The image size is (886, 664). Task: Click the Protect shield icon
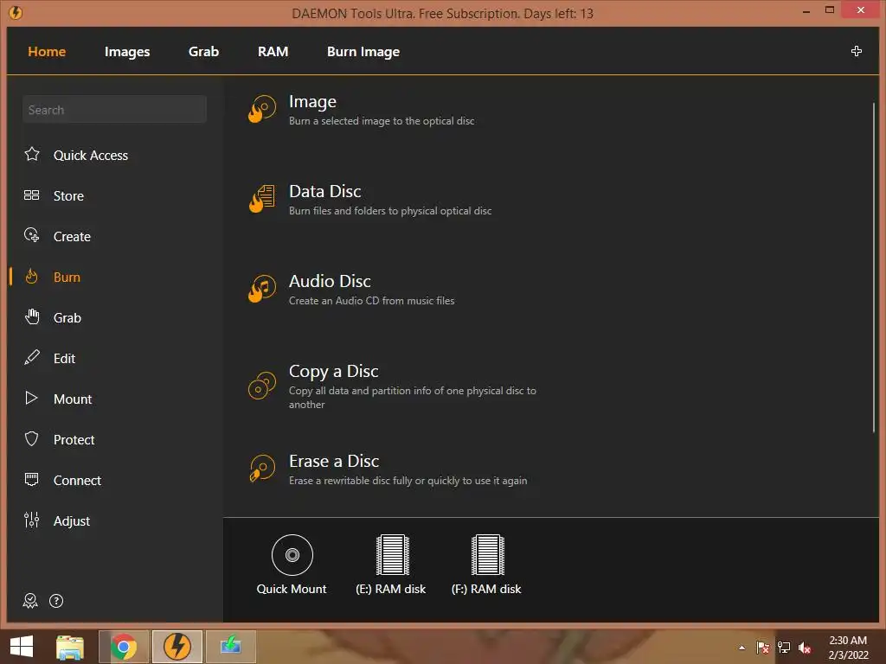(32, 438)
